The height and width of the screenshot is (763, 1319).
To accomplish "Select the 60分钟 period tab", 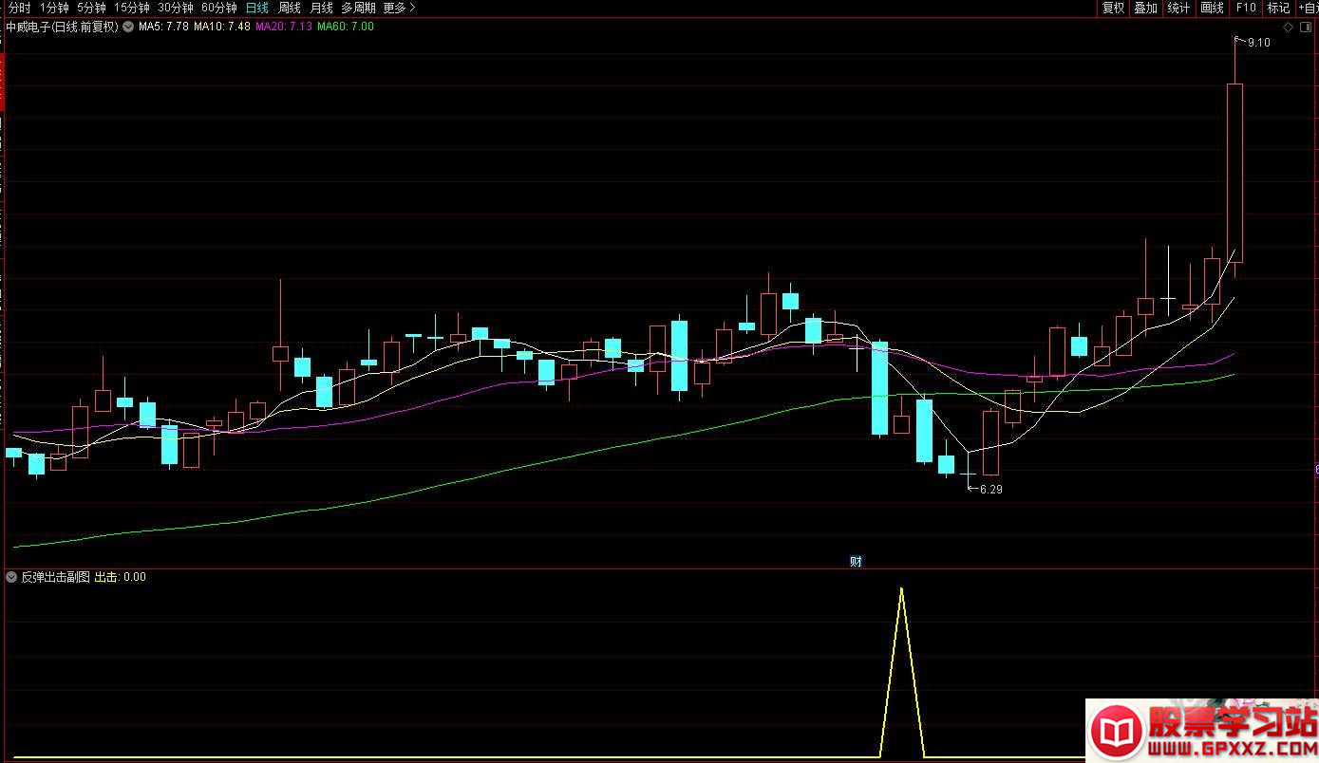I will (219, 8).
